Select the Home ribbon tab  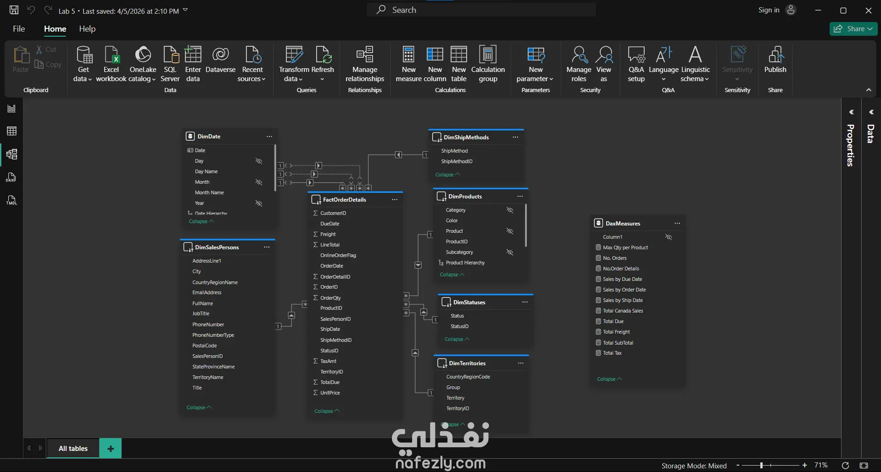[55, 29]
